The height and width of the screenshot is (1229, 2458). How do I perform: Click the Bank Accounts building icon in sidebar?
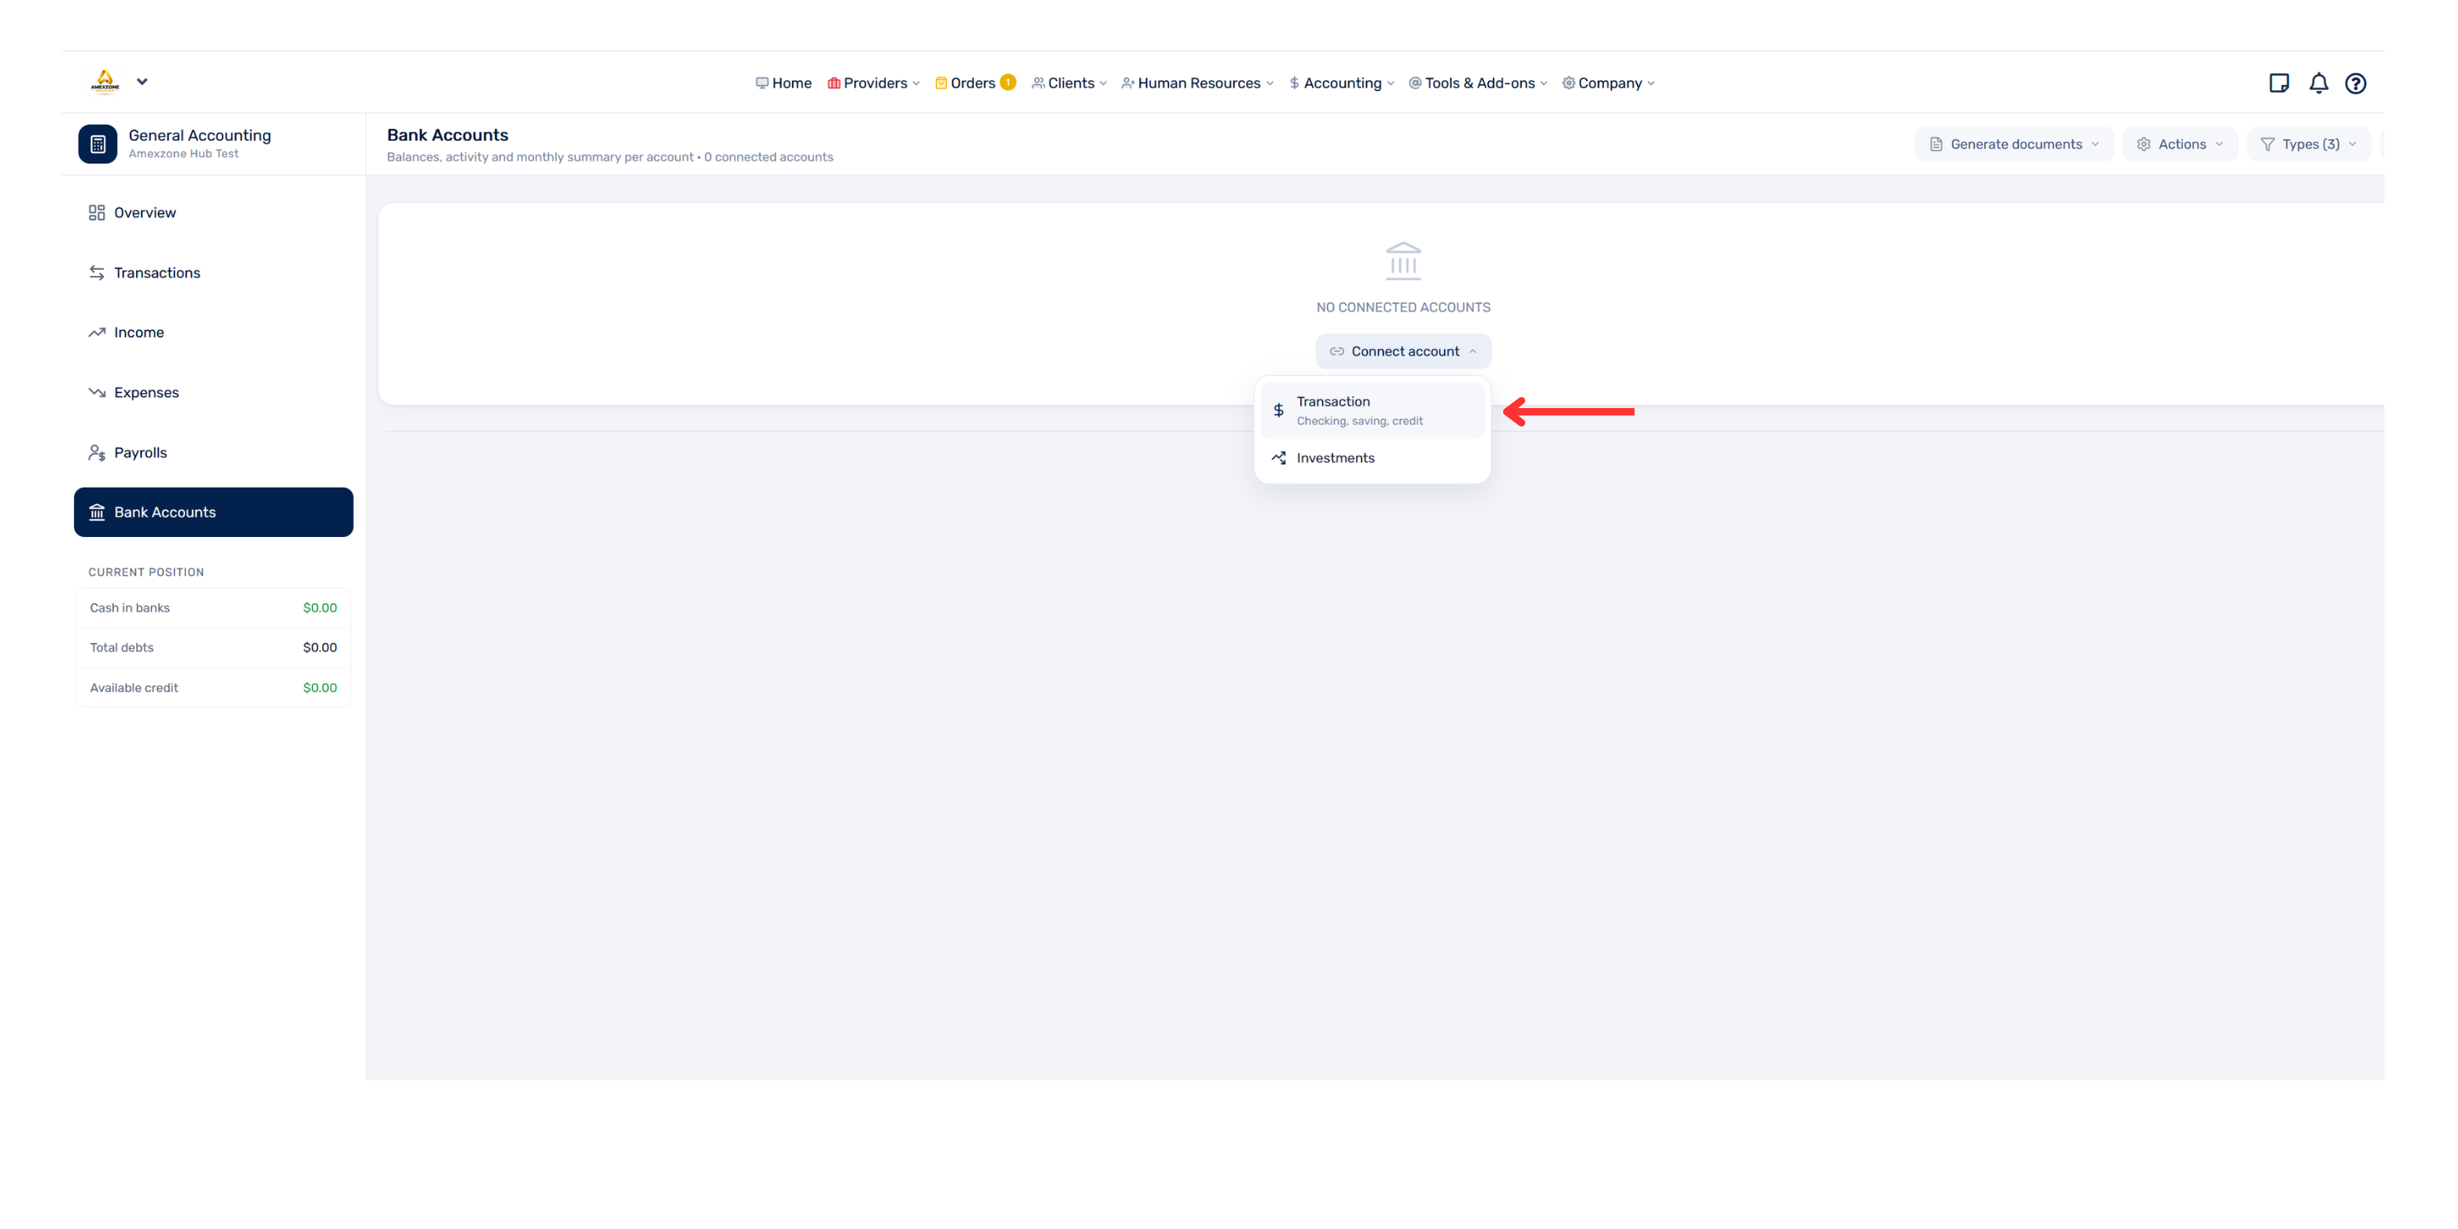point(97,513)
